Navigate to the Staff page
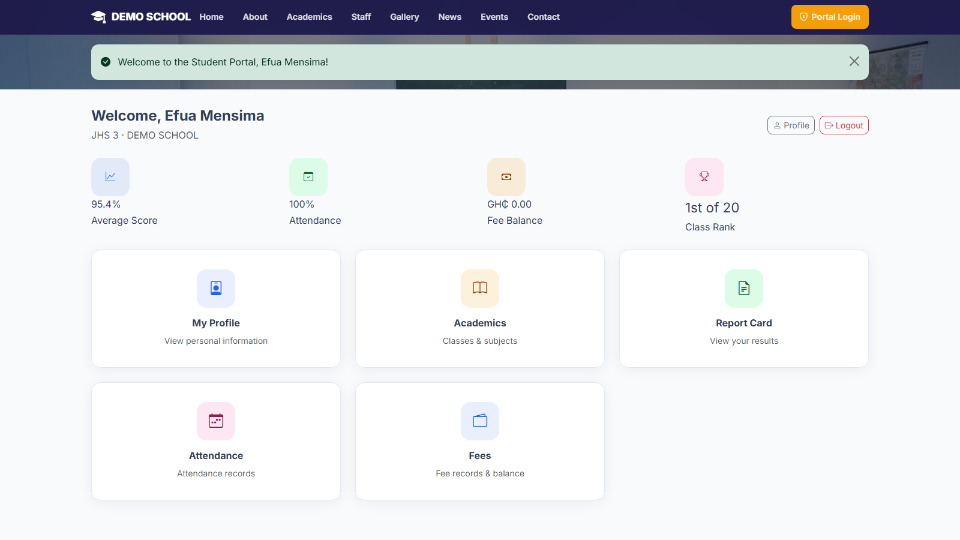This screenshot has width=960, height=540. tap(361, 17)
